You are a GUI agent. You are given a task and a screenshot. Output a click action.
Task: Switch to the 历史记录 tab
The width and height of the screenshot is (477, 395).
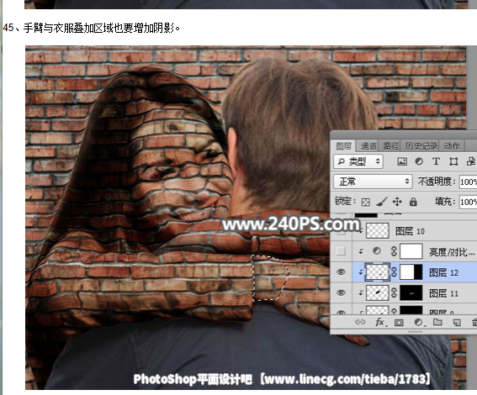pos(421,146)
